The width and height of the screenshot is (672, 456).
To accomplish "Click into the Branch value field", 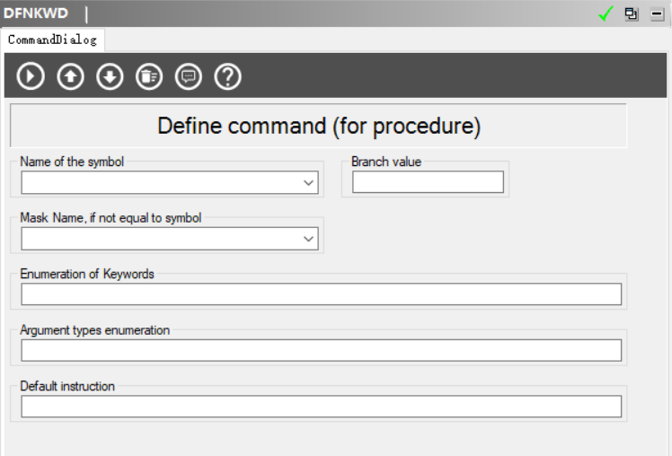I will coord(428,182).
